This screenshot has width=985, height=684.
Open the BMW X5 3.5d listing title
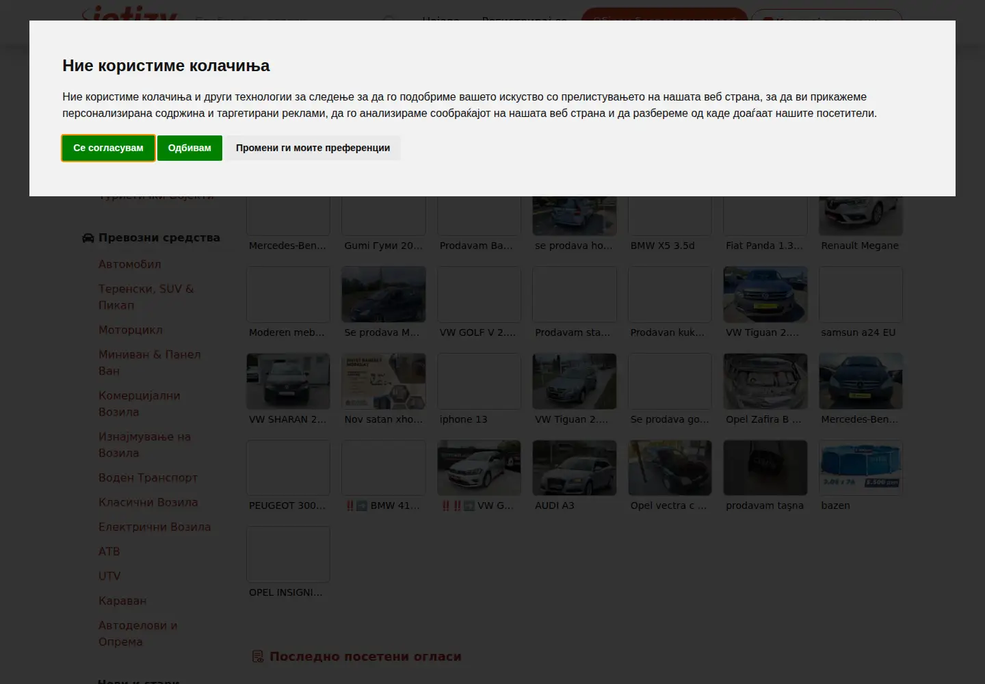(662, 246)
